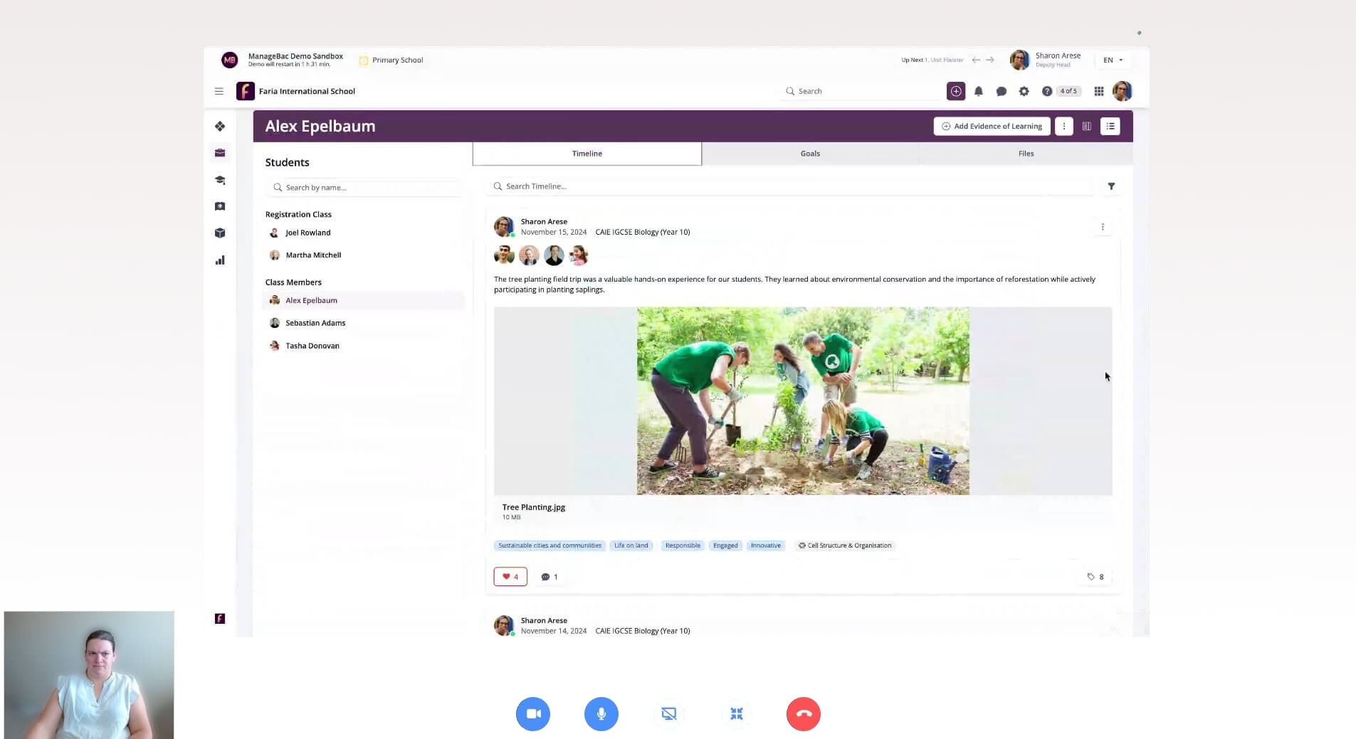
Task: Switch to the list view layout
Action: (1110, 126)
